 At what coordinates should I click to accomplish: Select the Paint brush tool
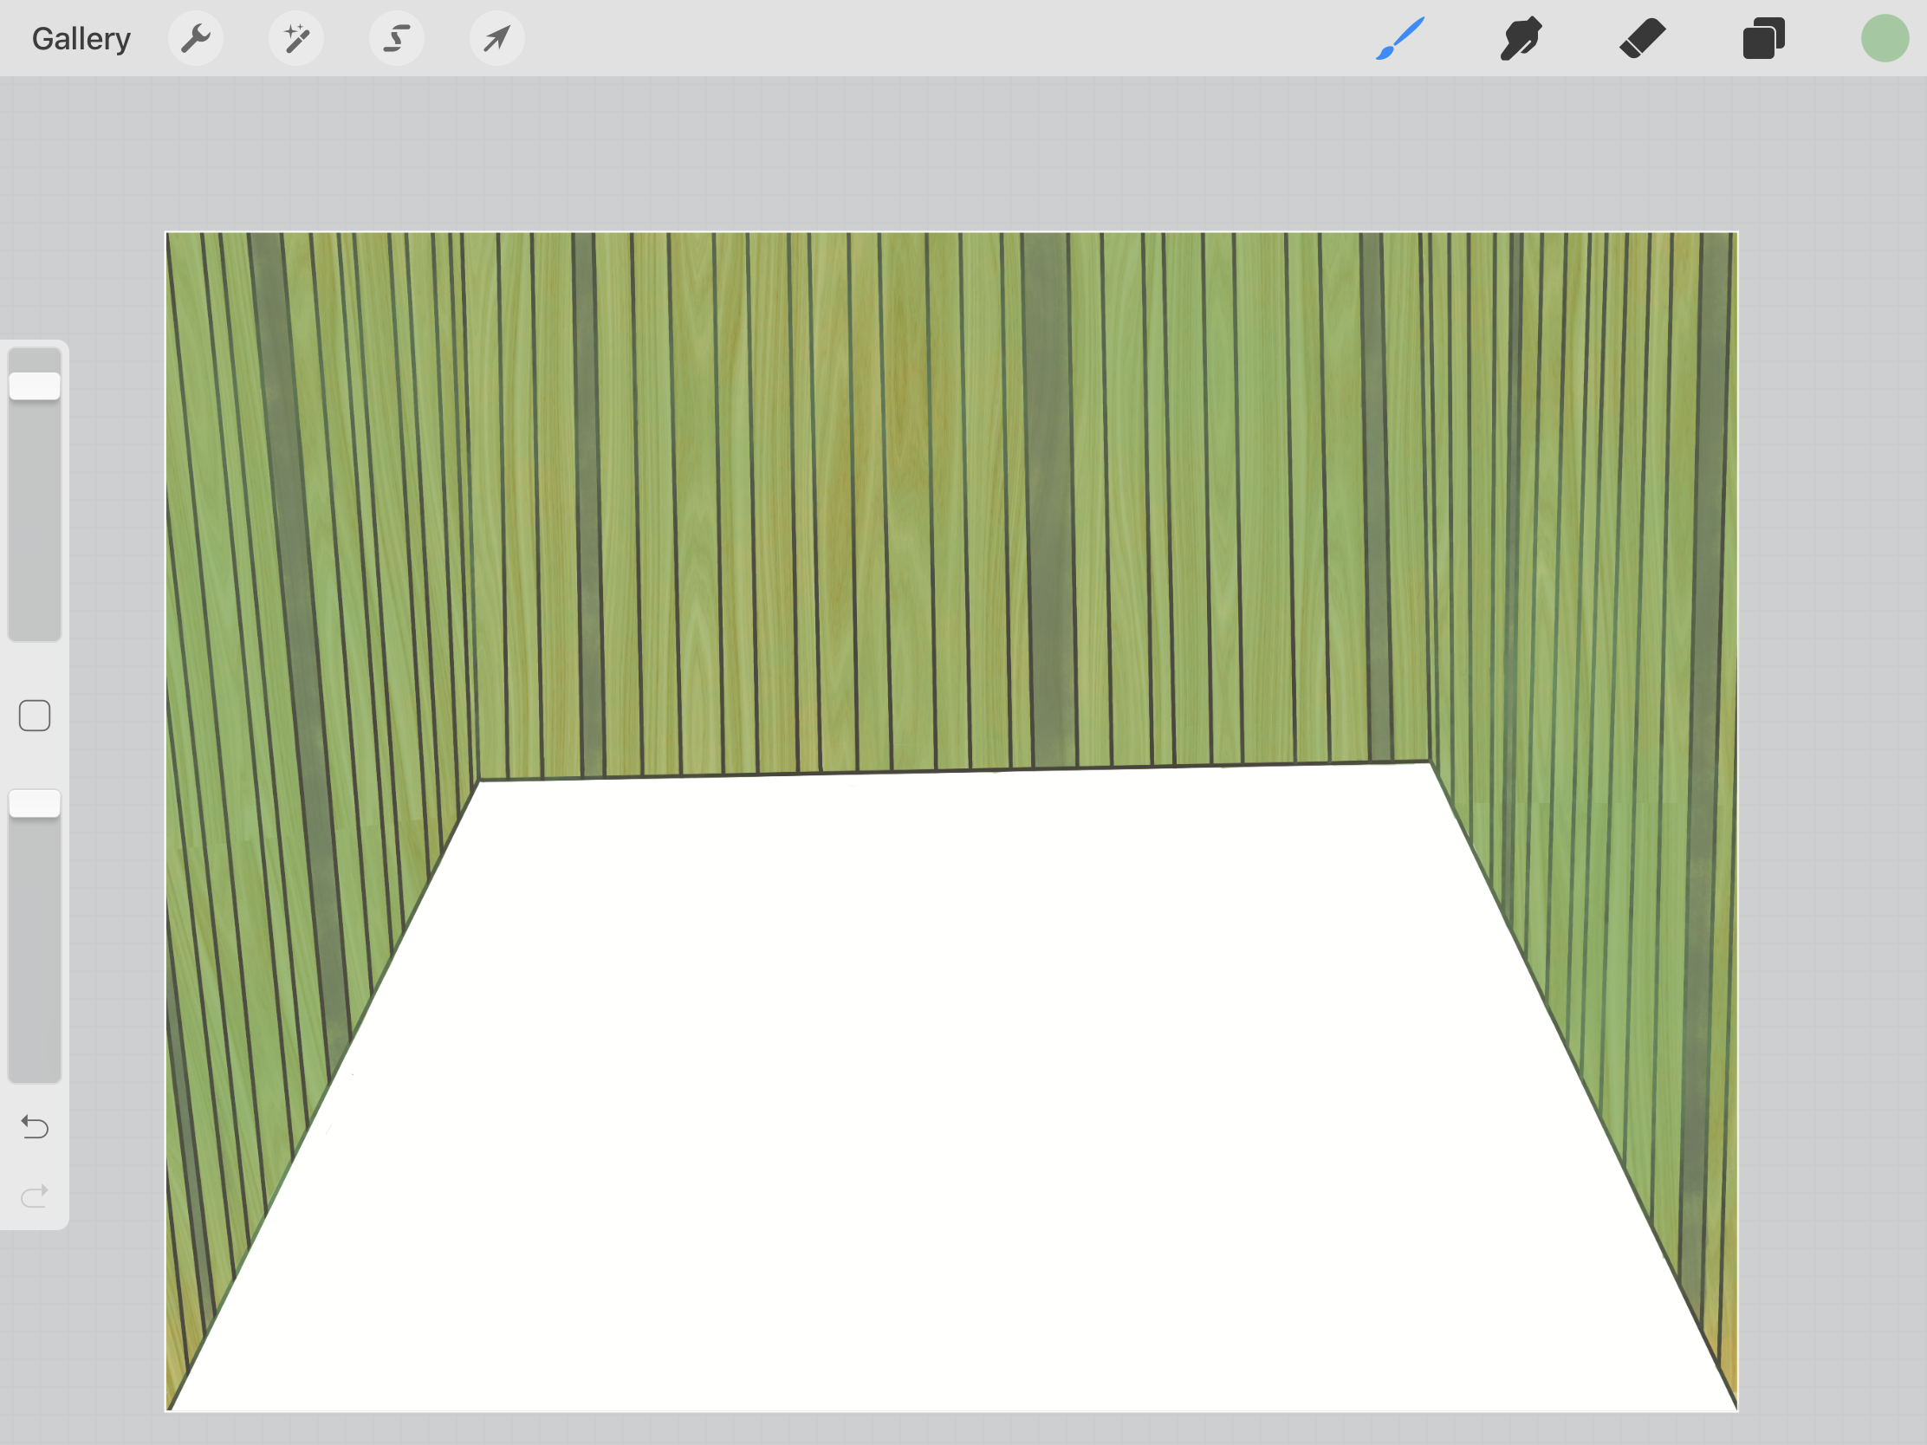pyautogui.click(x=1400, y=38)
